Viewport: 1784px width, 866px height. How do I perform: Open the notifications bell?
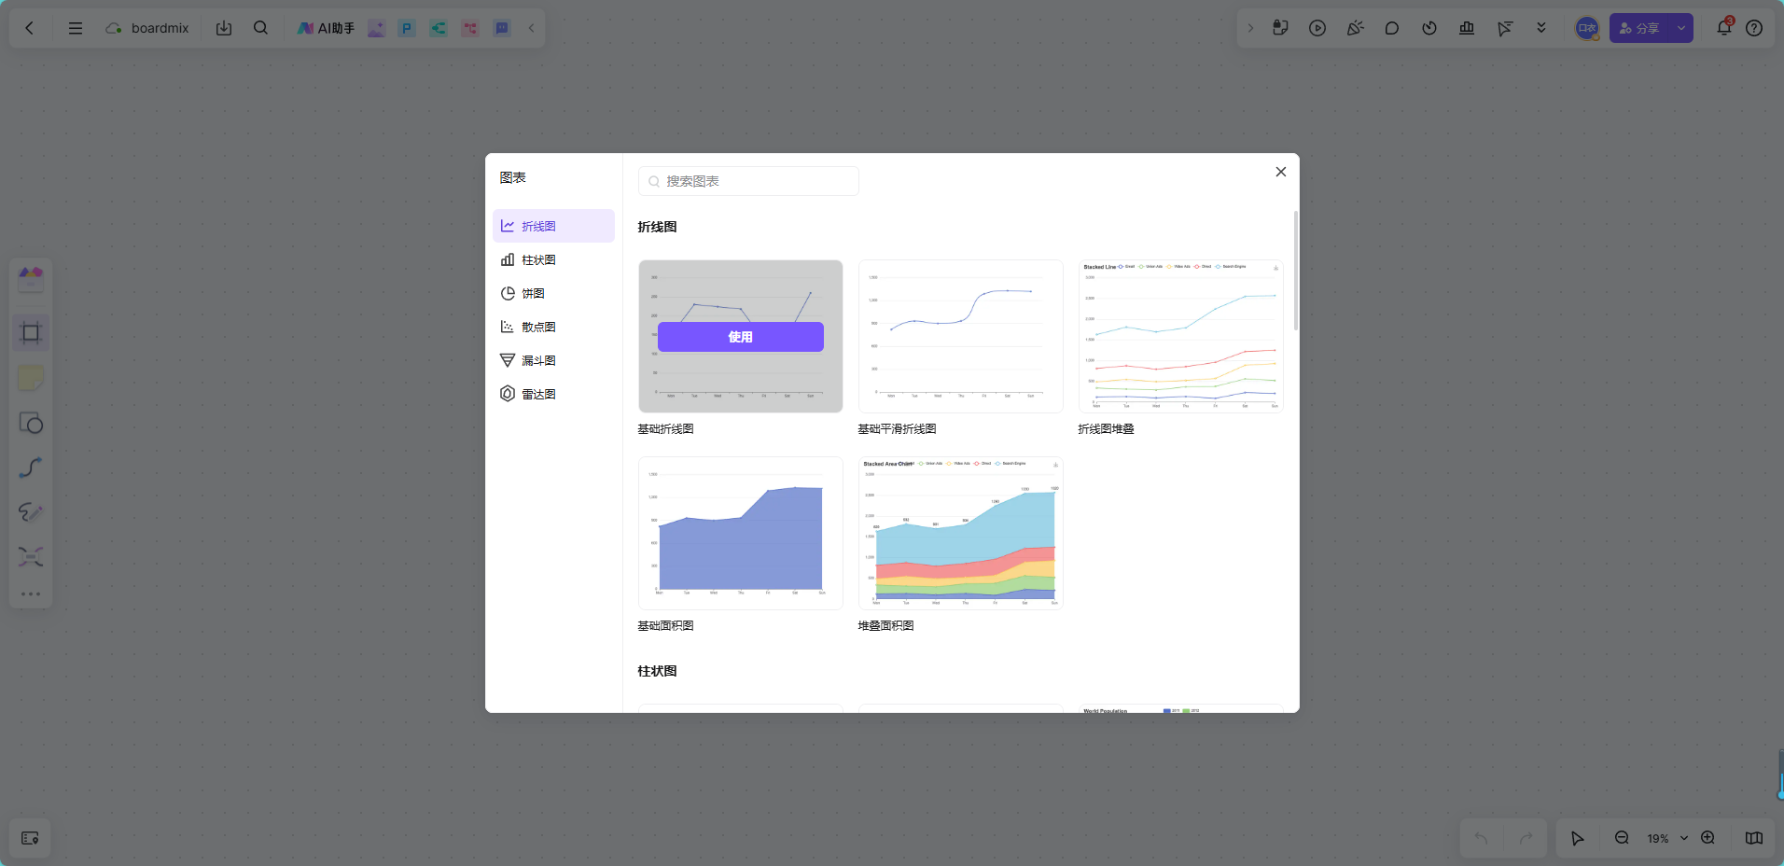[1724, 28]
